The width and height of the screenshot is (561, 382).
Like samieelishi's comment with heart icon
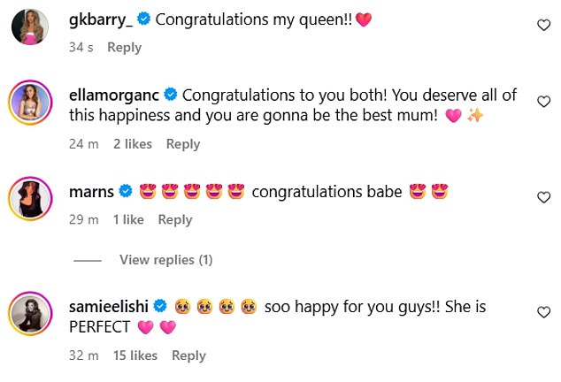click(x=544, y=312)
